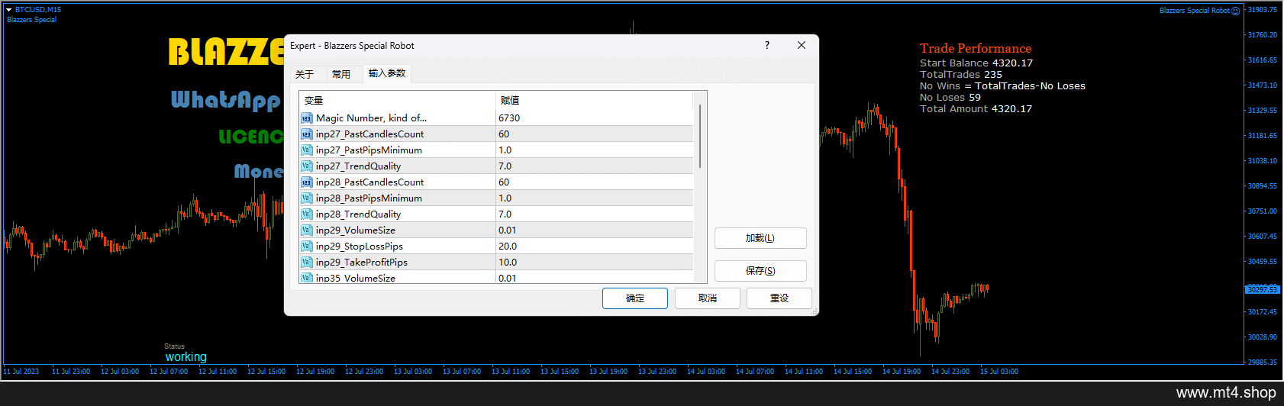Switch to the 关于 tab

[305, 74]
